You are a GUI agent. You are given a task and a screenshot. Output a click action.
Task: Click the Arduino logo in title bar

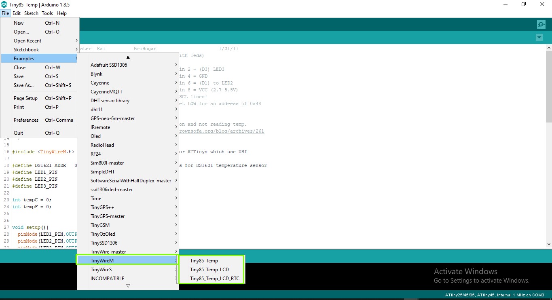pos(4,4)
